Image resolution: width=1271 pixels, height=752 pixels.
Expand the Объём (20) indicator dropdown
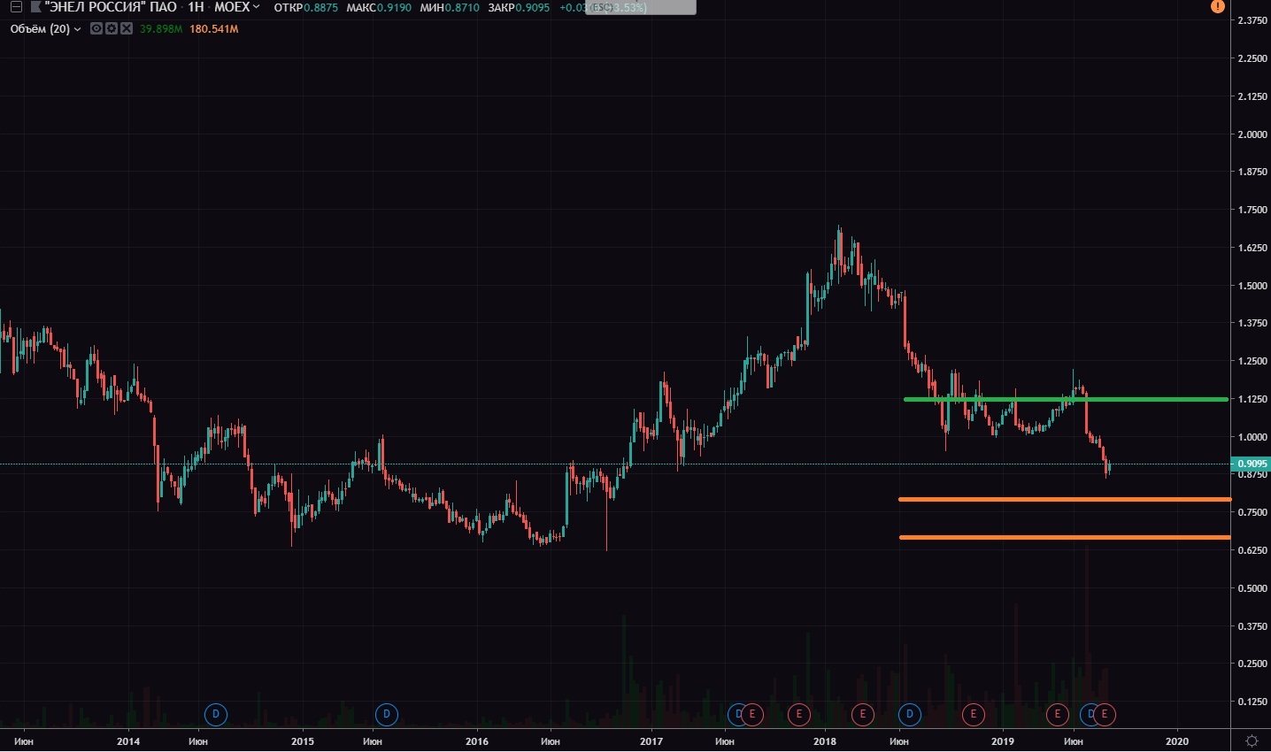(x=78, y=29)
